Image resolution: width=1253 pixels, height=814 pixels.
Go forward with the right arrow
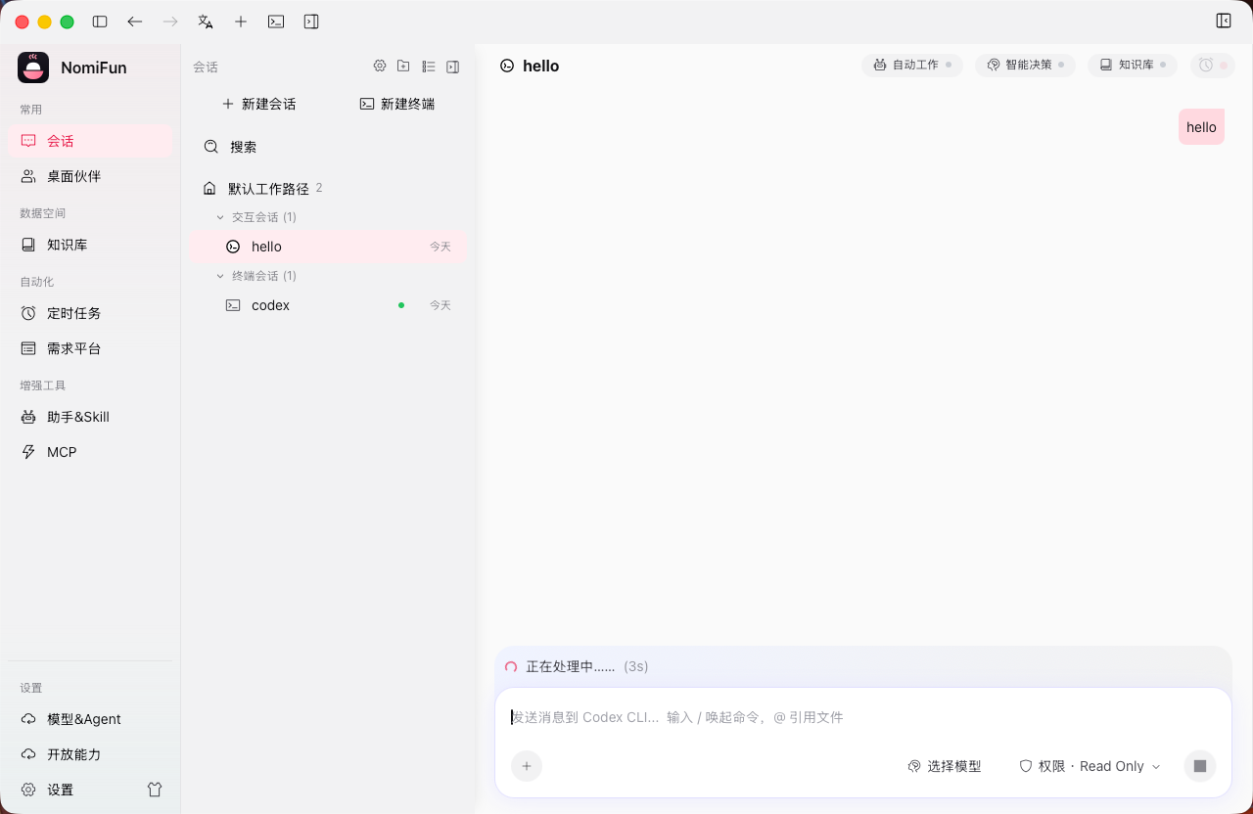(170, 22)
